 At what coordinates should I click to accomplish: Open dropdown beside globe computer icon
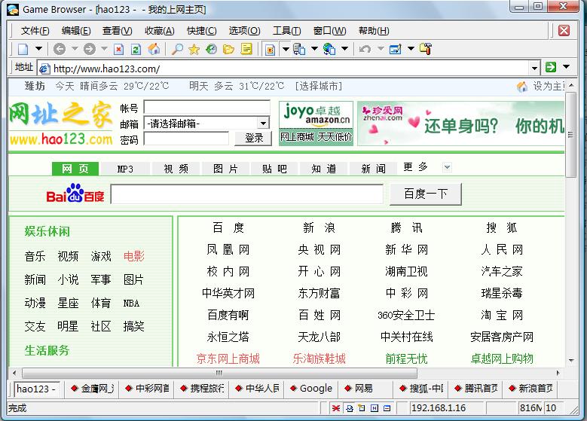[345, 49]
